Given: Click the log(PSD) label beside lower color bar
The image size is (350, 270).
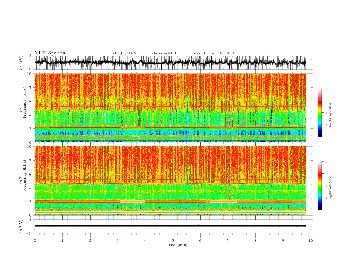Looking at the screenshot, I should [331, 187].
